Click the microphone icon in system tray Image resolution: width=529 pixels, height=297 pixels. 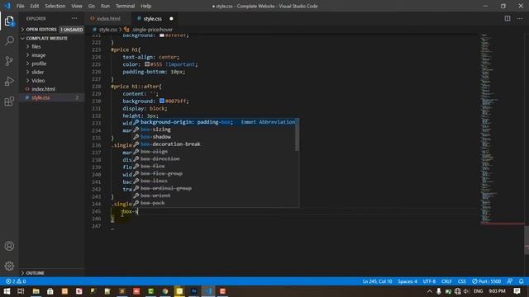click(x=439, y=291)
